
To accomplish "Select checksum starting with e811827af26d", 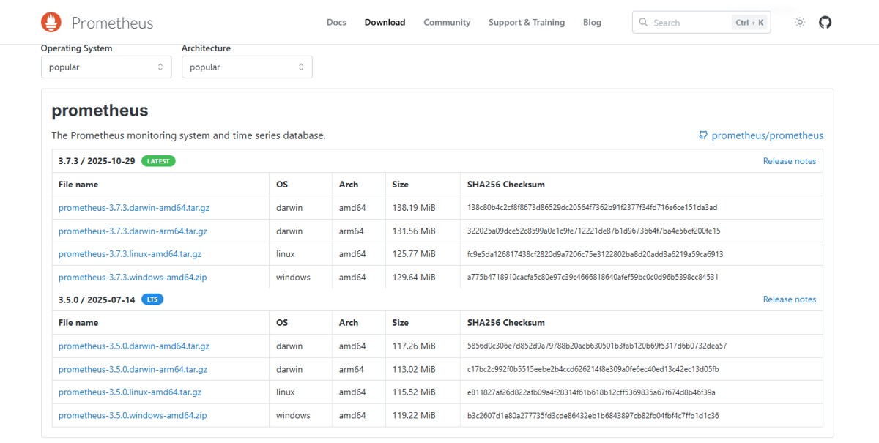I will pos(591,392).
